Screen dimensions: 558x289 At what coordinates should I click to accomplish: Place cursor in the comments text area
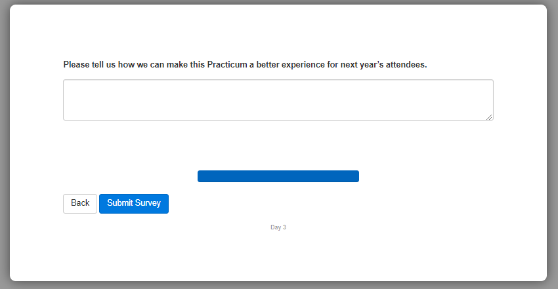coord(278,100)
